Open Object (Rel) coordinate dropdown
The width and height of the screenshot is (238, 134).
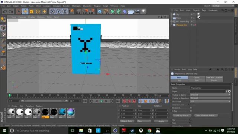click(x=127, y=121)
